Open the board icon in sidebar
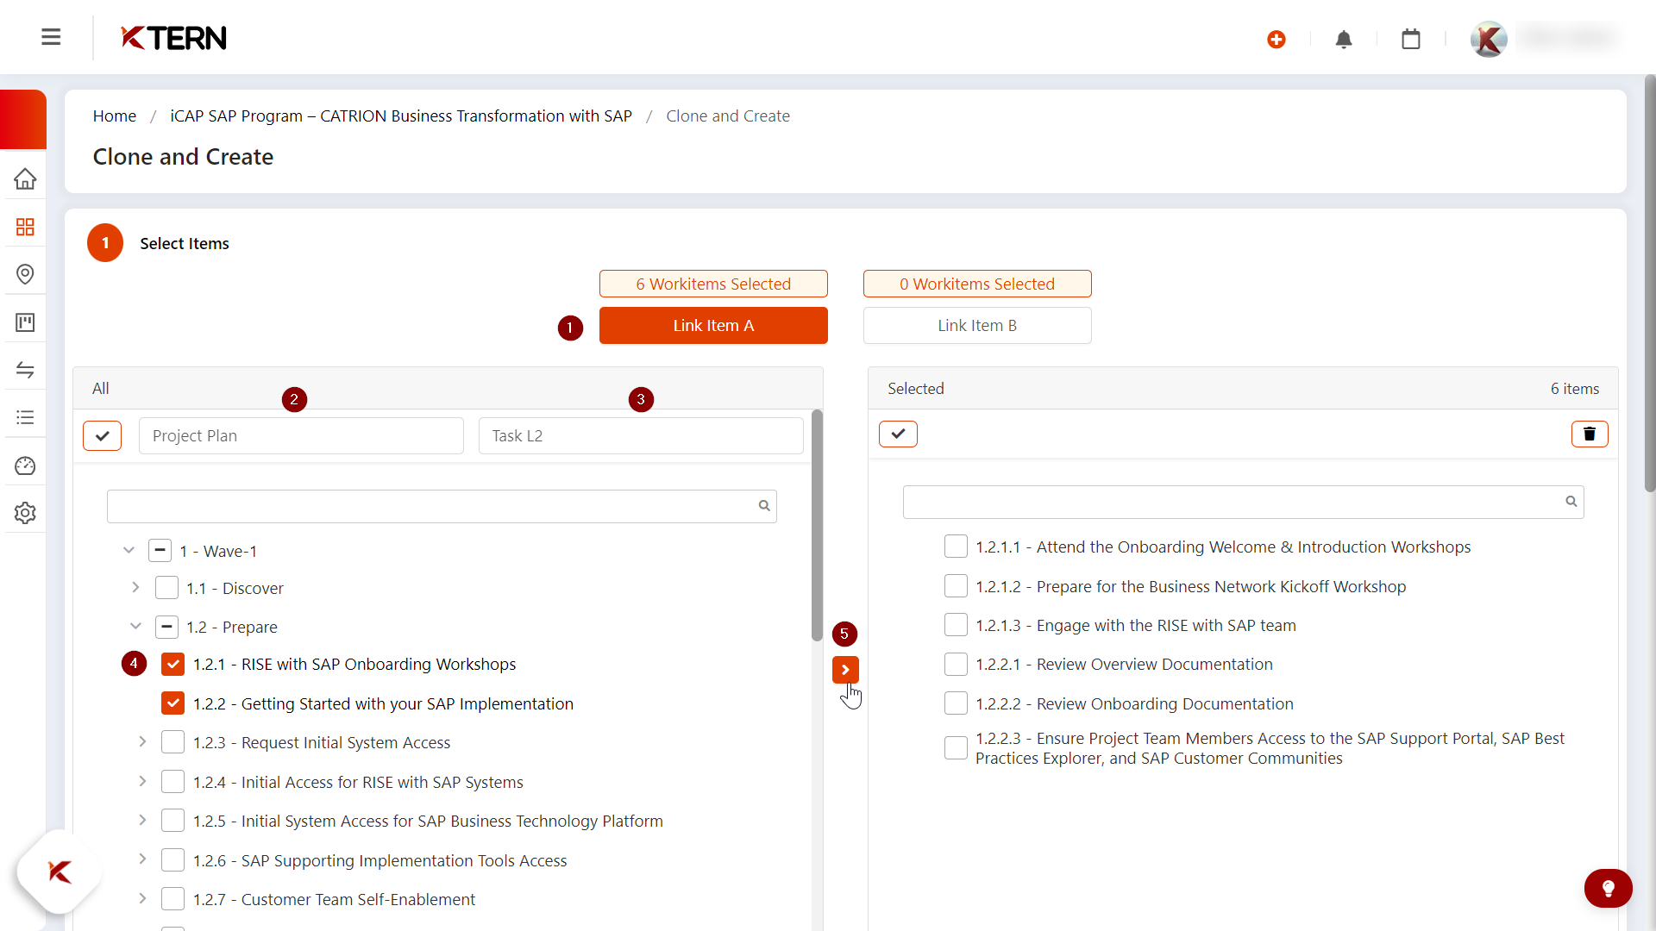The image size is (1656, 931). pyautogui.click(x=25, y=322)
